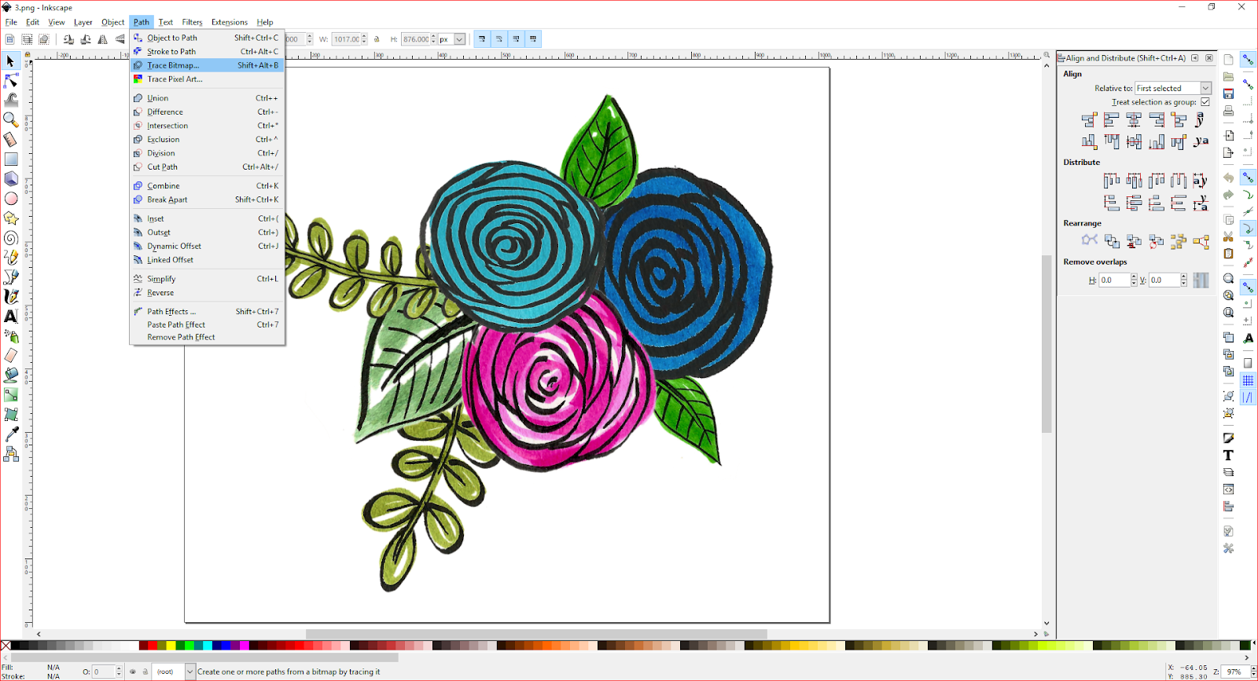Viewport: 1258px width, 681px height.
Task: Select the Spiral tool
Action: point(11,238)
